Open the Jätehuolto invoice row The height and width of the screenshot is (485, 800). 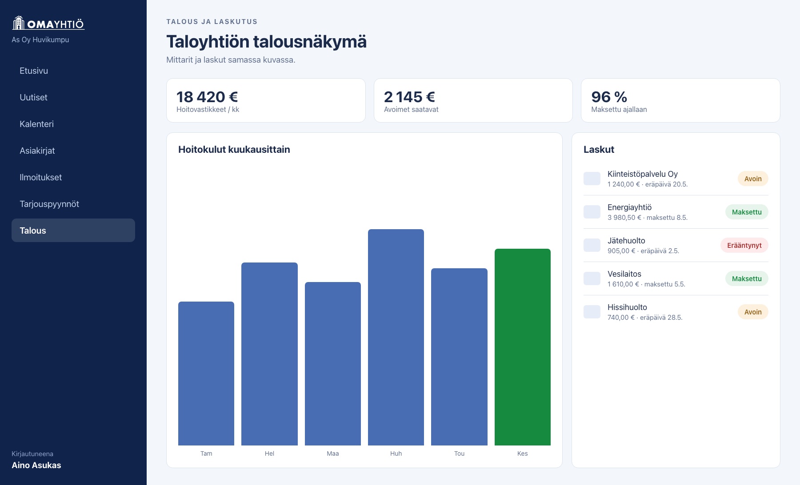676,245
